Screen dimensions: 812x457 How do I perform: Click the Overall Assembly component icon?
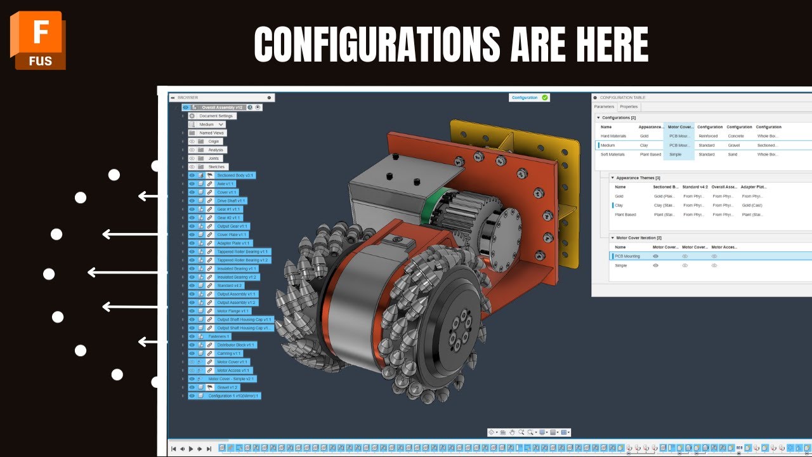pyautogui.click(x=195, y=107)
